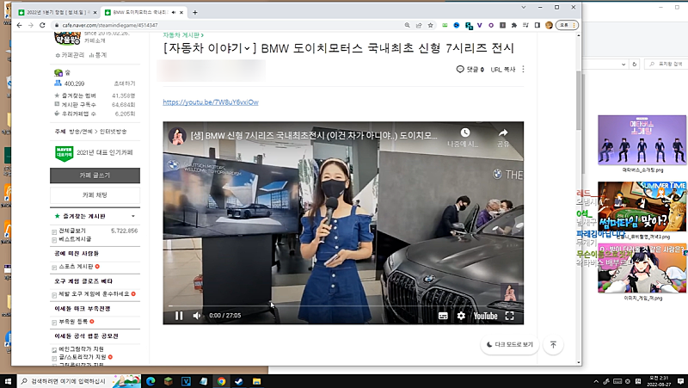
Task: Open the post's three-dot more menu
Action: 523,69
